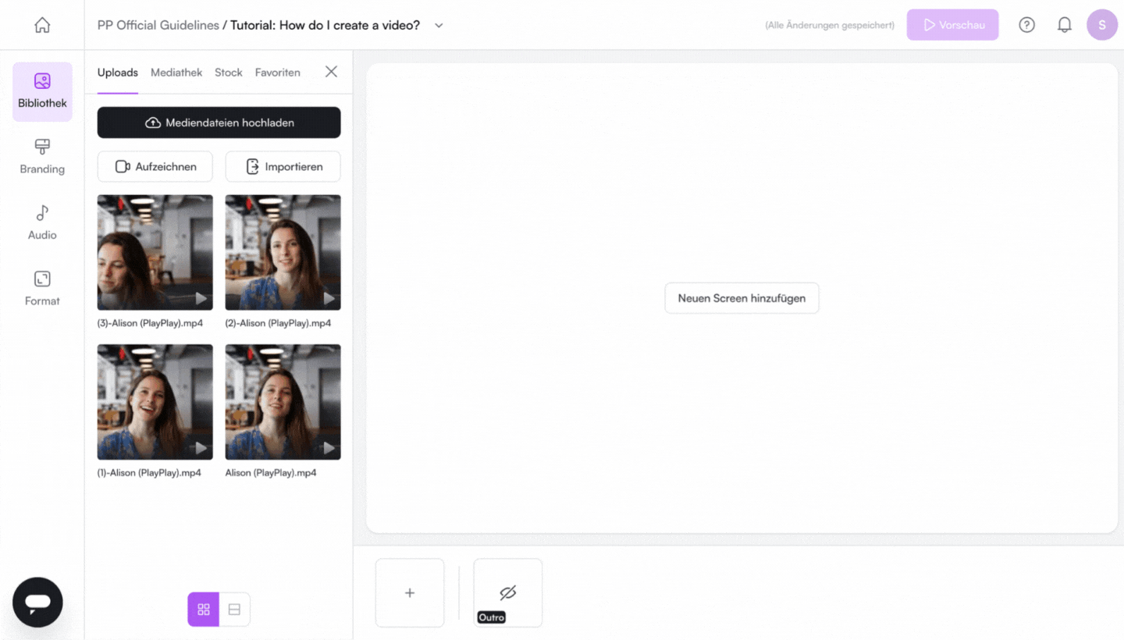Click Neuen Screen hinzufügen button
Image resolution: width=1124 pixels, height=640 pixels.
pos(742,298)
